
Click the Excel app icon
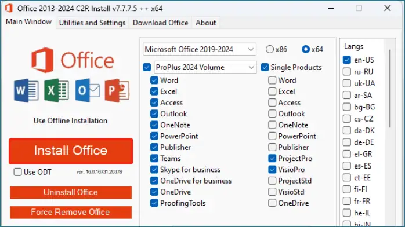[x=56, y=90]
